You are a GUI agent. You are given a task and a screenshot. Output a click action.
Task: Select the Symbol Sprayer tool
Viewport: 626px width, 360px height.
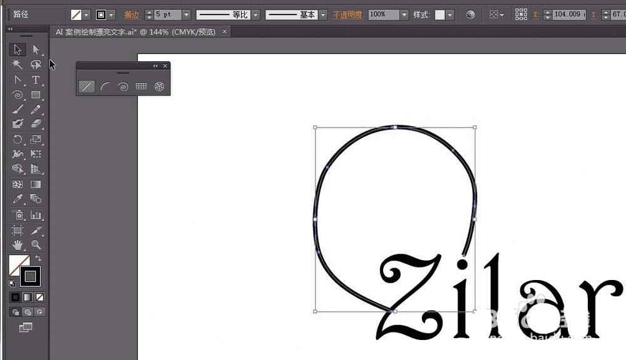(x=18, y=215)
